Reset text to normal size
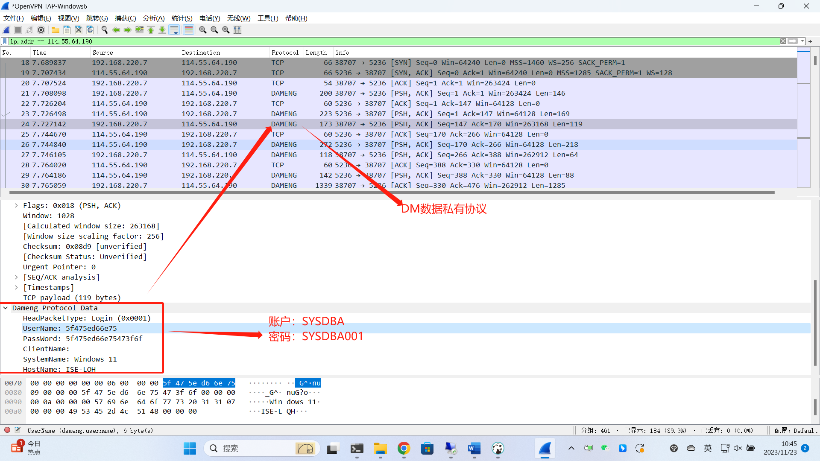 point(226,30)
